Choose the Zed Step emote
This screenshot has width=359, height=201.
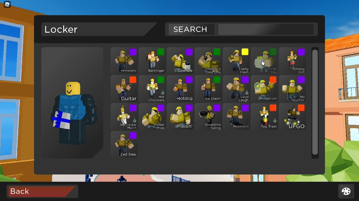(124, 144)
